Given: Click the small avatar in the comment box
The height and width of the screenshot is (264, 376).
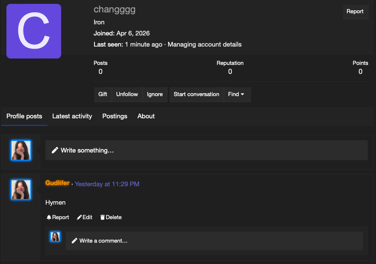Looking at the screenshot, I should click(x=55, y=237).
